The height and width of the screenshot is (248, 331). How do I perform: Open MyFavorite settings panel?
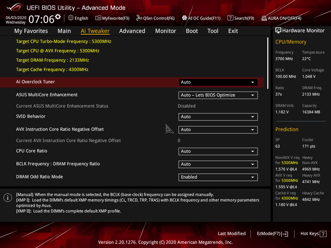(x=112, y=18)
